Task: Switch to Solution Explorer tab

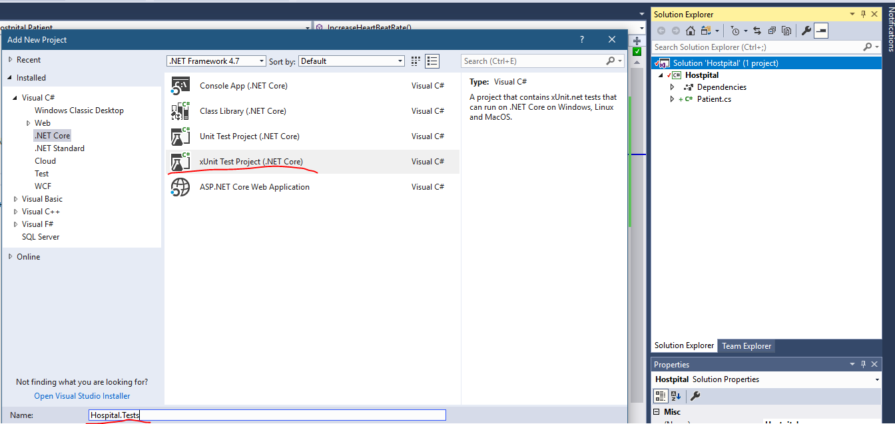Action: [x=684, y=346]
